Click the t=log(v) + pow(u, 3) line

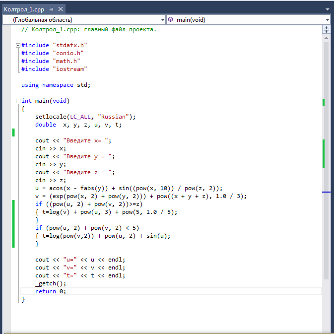[106, 212]
